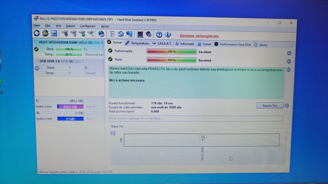Click the help icon beside the Stare bar
This screenshot has height=184, width=328.
(289, 61)
